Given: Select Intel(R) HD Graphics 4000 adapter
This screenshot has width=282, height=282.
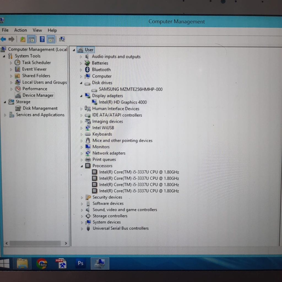Looking at the screenshot, I should coord(123,102).
